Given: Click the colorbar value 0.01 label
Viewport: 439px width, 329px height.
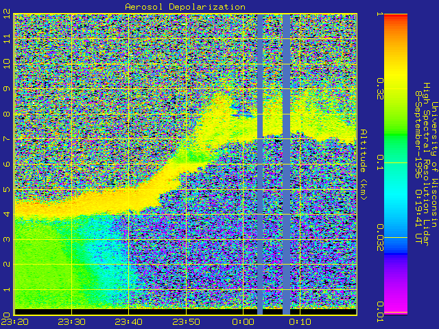Looking at the screenshot, I should click(x=379, y=312).
